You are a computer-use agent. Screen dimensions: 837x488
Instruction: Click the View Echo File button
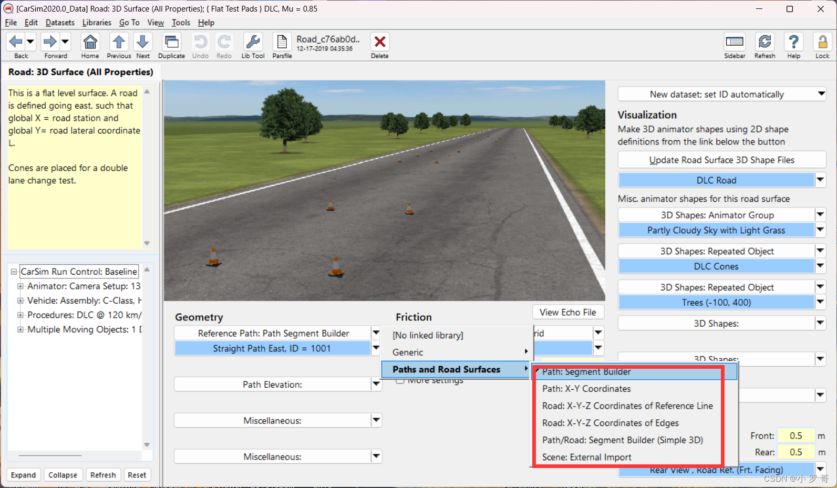(x=568, y=312)
